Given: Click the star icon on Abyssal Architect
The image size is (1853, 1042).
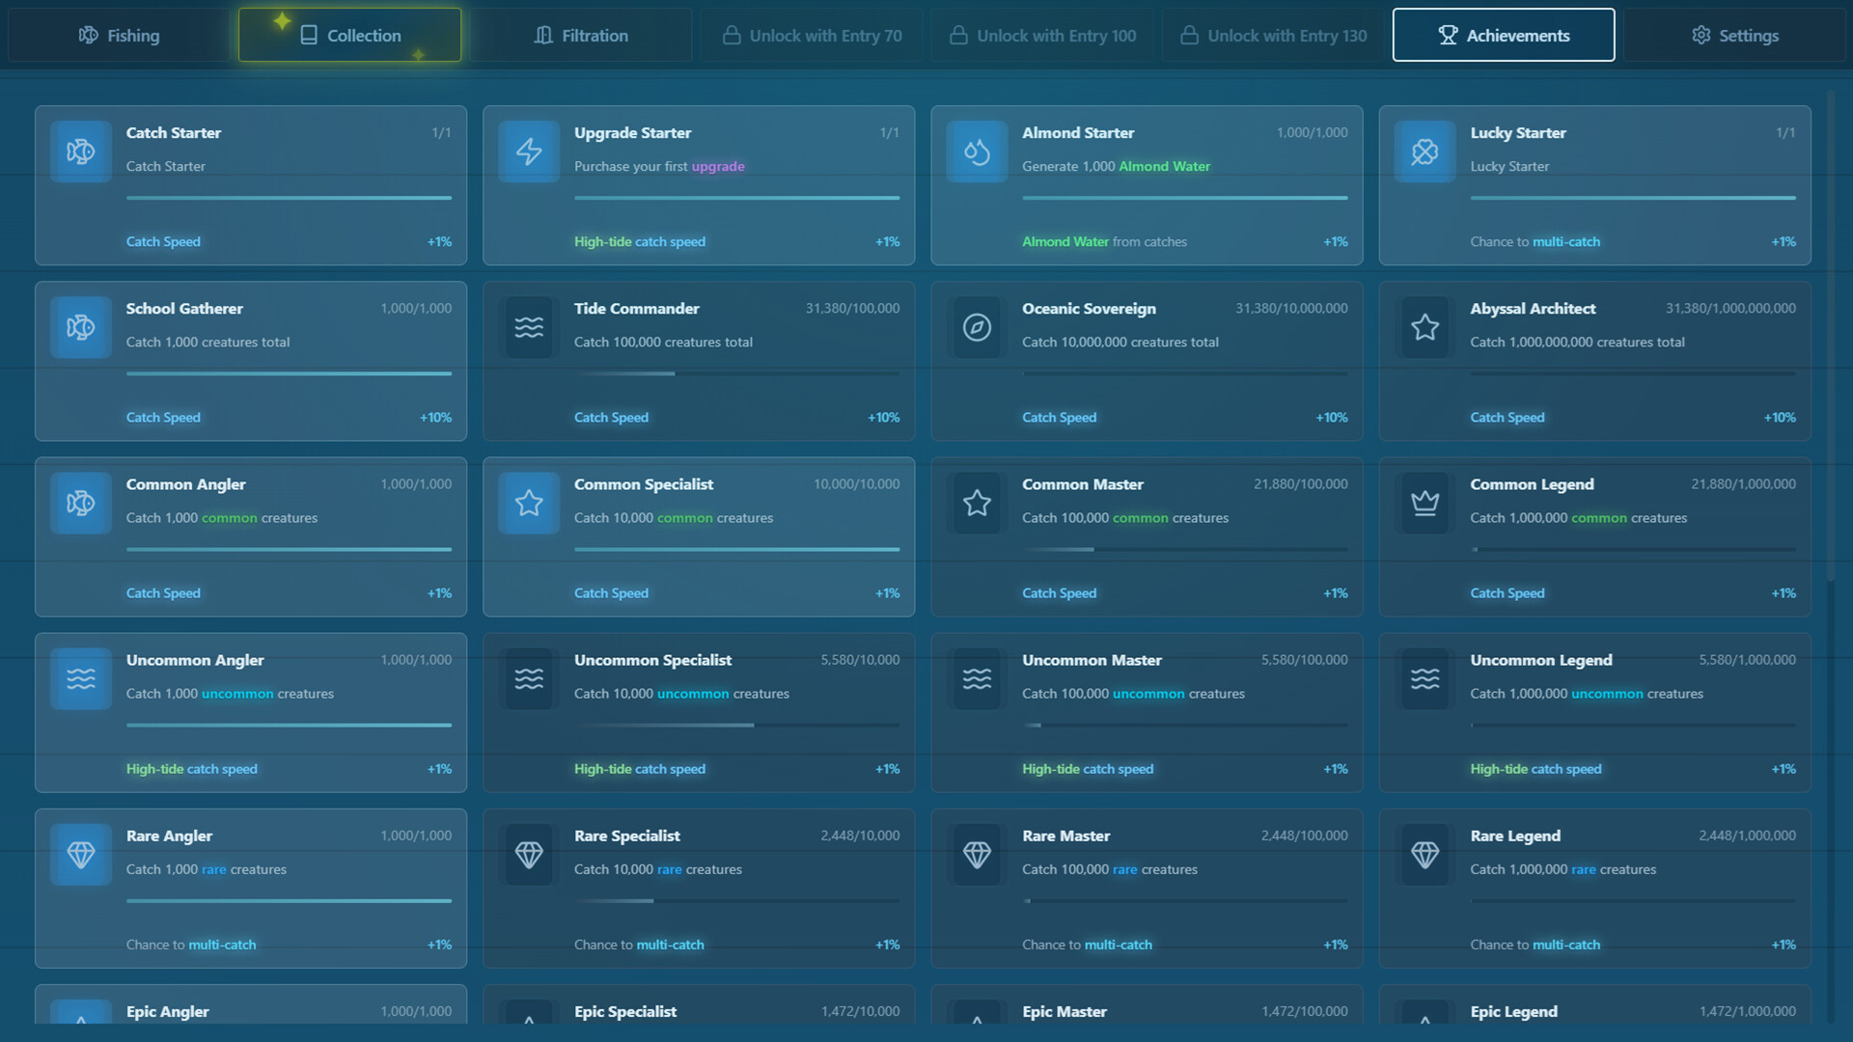Looking at the screenshot, I should 1424,327.
